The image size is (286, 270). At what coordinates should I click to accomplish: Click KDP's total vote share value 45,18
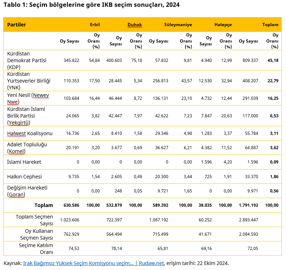coord(273,60)
